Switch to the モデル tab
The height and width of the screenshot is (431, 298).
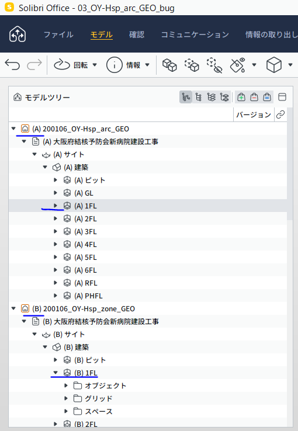(x=102, y=34)
